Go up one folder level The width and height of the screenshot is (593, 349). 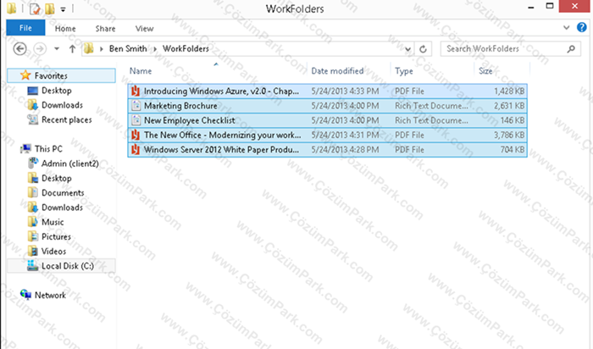[x=72, y=49]
